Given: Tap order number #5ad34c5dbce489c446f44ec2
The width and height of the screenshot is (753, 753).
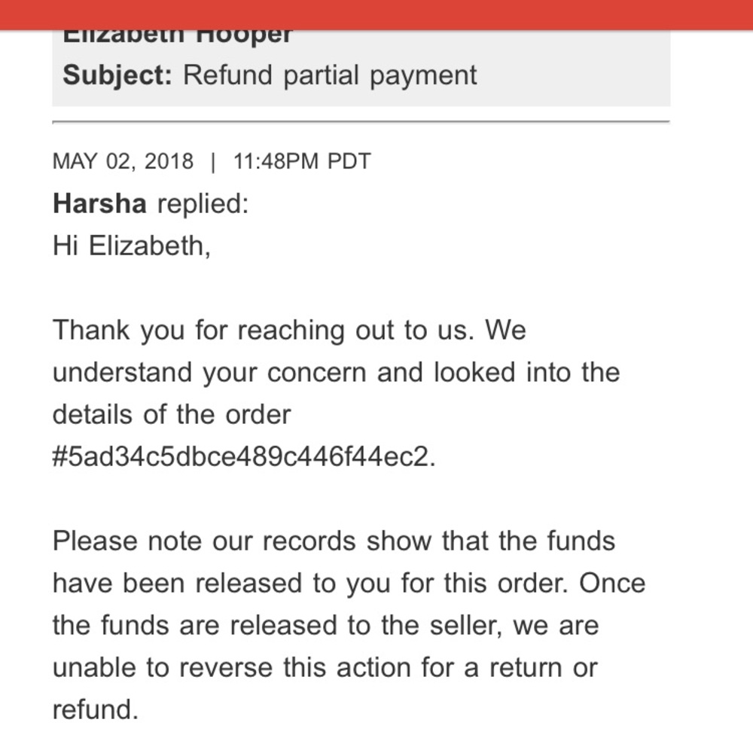Looking at the screenshot, I should coord(244,456).
